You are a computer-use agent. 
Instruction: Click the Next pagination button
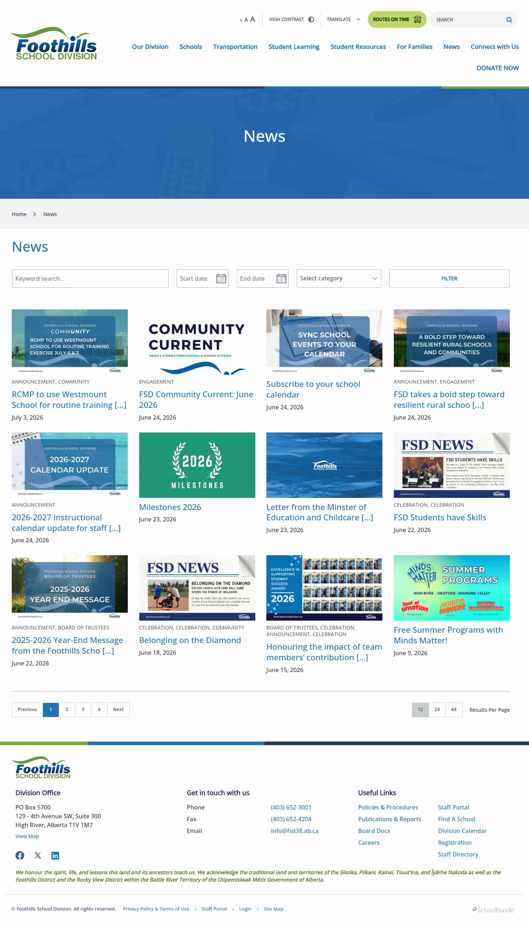pos(118,710)
